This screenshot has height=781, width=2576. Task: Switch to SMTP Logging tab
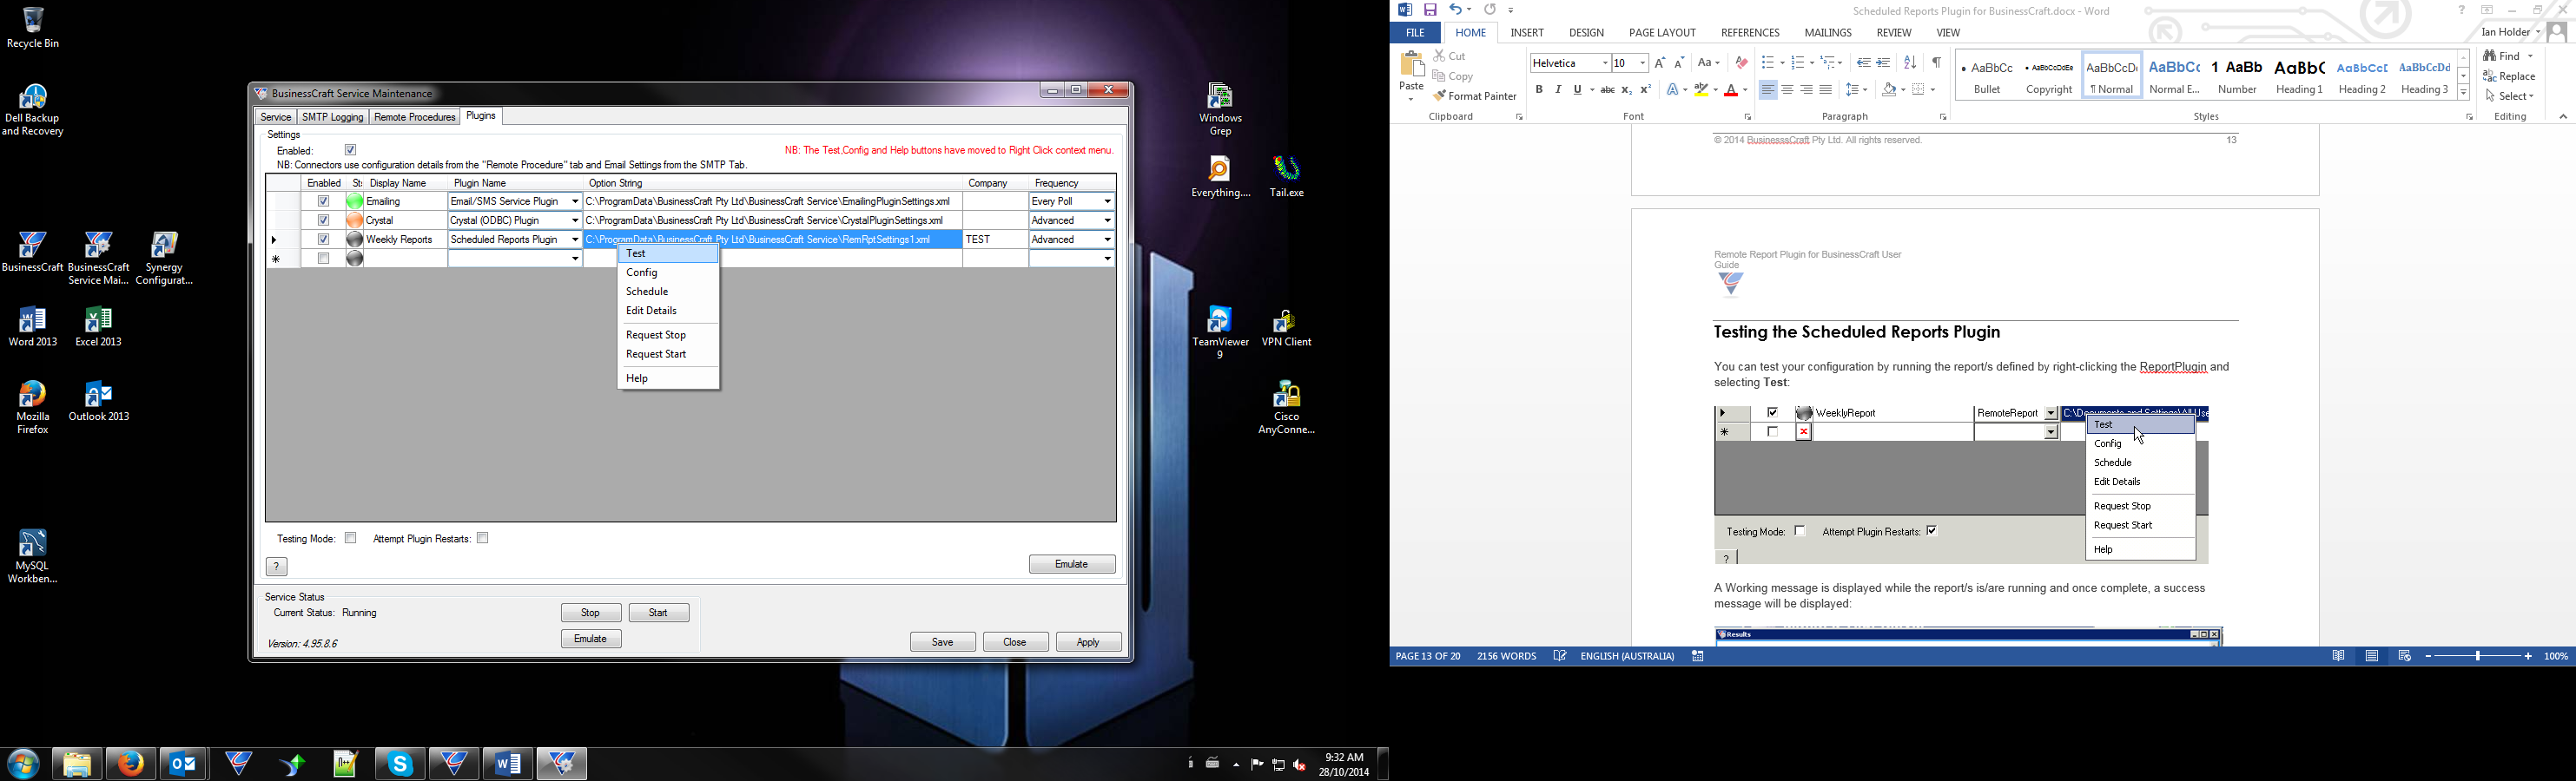(333, 118)
